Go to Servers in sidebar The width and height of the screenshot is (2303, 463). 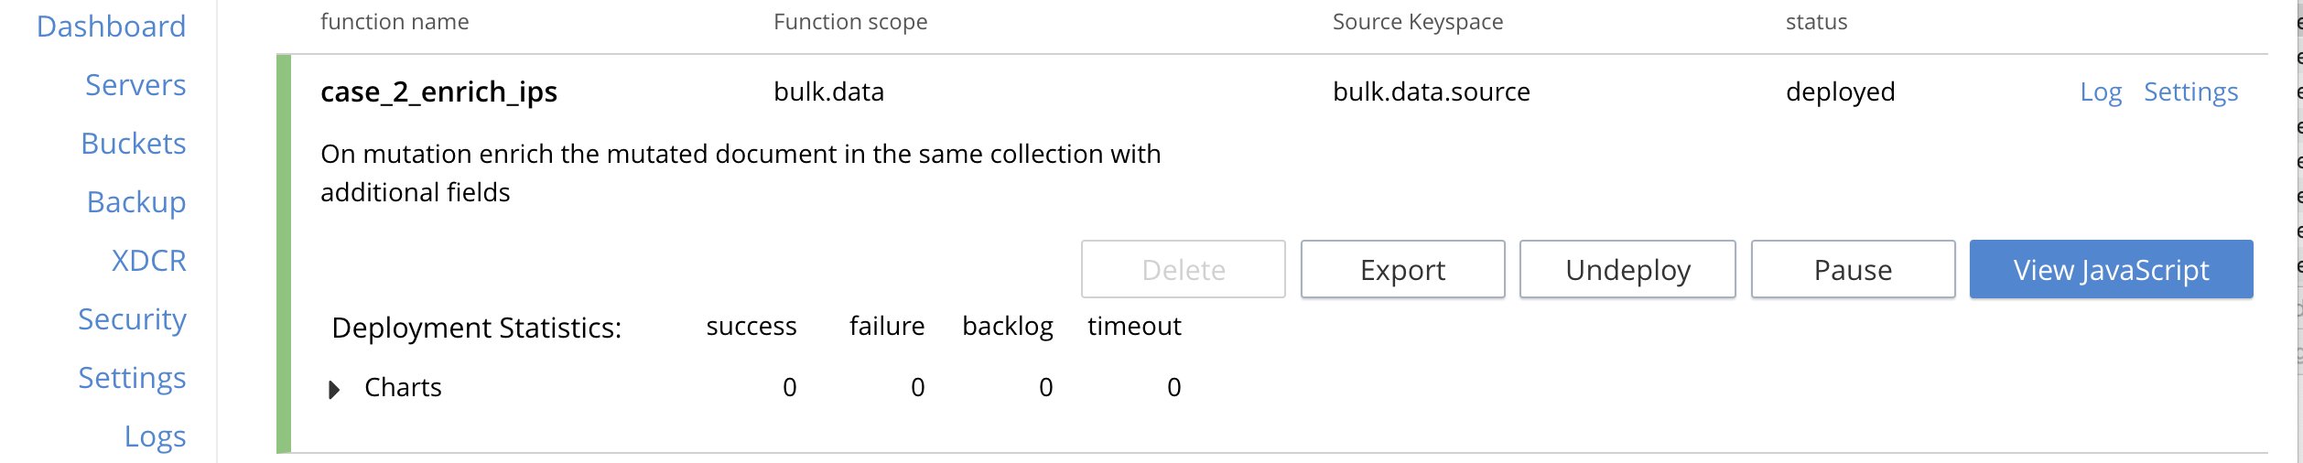[135, 85]
